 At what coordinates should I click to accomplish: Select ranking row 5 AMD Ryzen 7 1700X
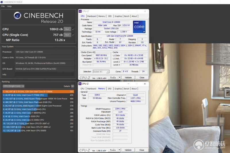38,106
